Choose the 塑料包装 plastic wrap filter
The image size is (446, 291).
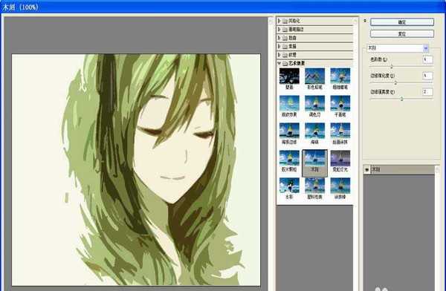[314, 189]
